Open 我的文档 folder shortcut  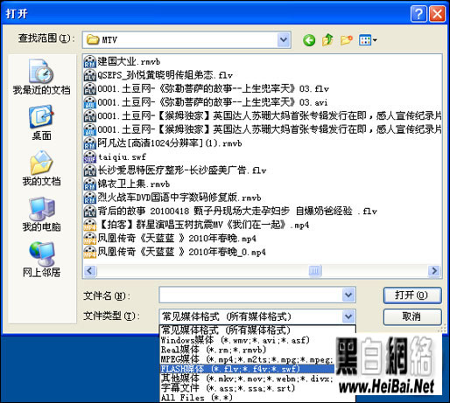click(41, 168)
